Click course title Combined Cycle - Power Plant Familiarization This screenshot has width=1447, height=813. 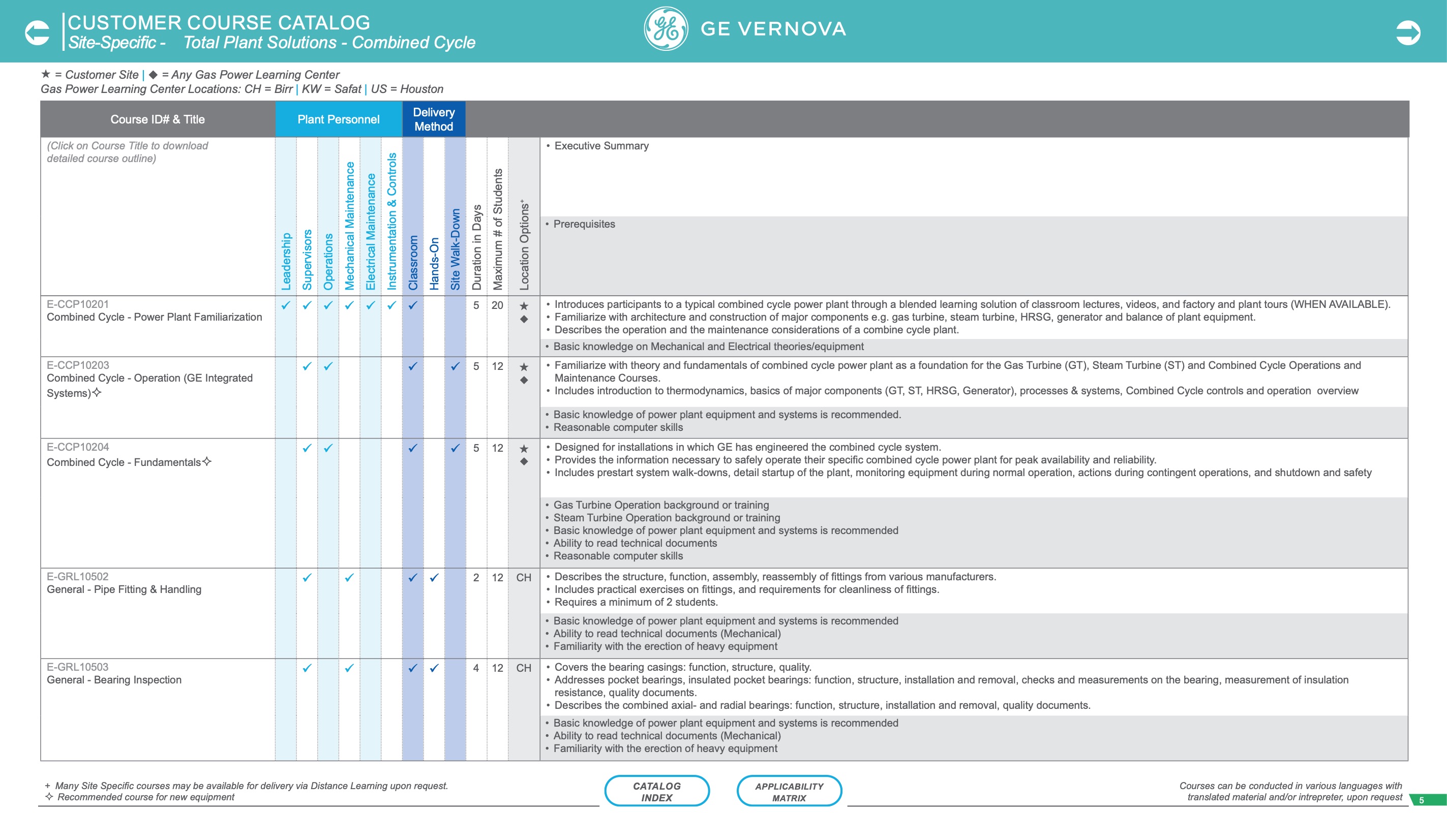point(155,317)
